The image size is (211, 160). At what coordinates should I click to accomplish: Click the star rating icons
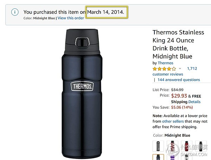(164, 69)
